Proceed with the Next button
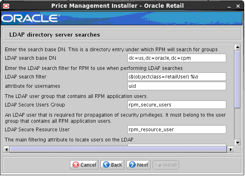This screenshot has width=245, height=176. pyautogui.click(x=139, y=165)
